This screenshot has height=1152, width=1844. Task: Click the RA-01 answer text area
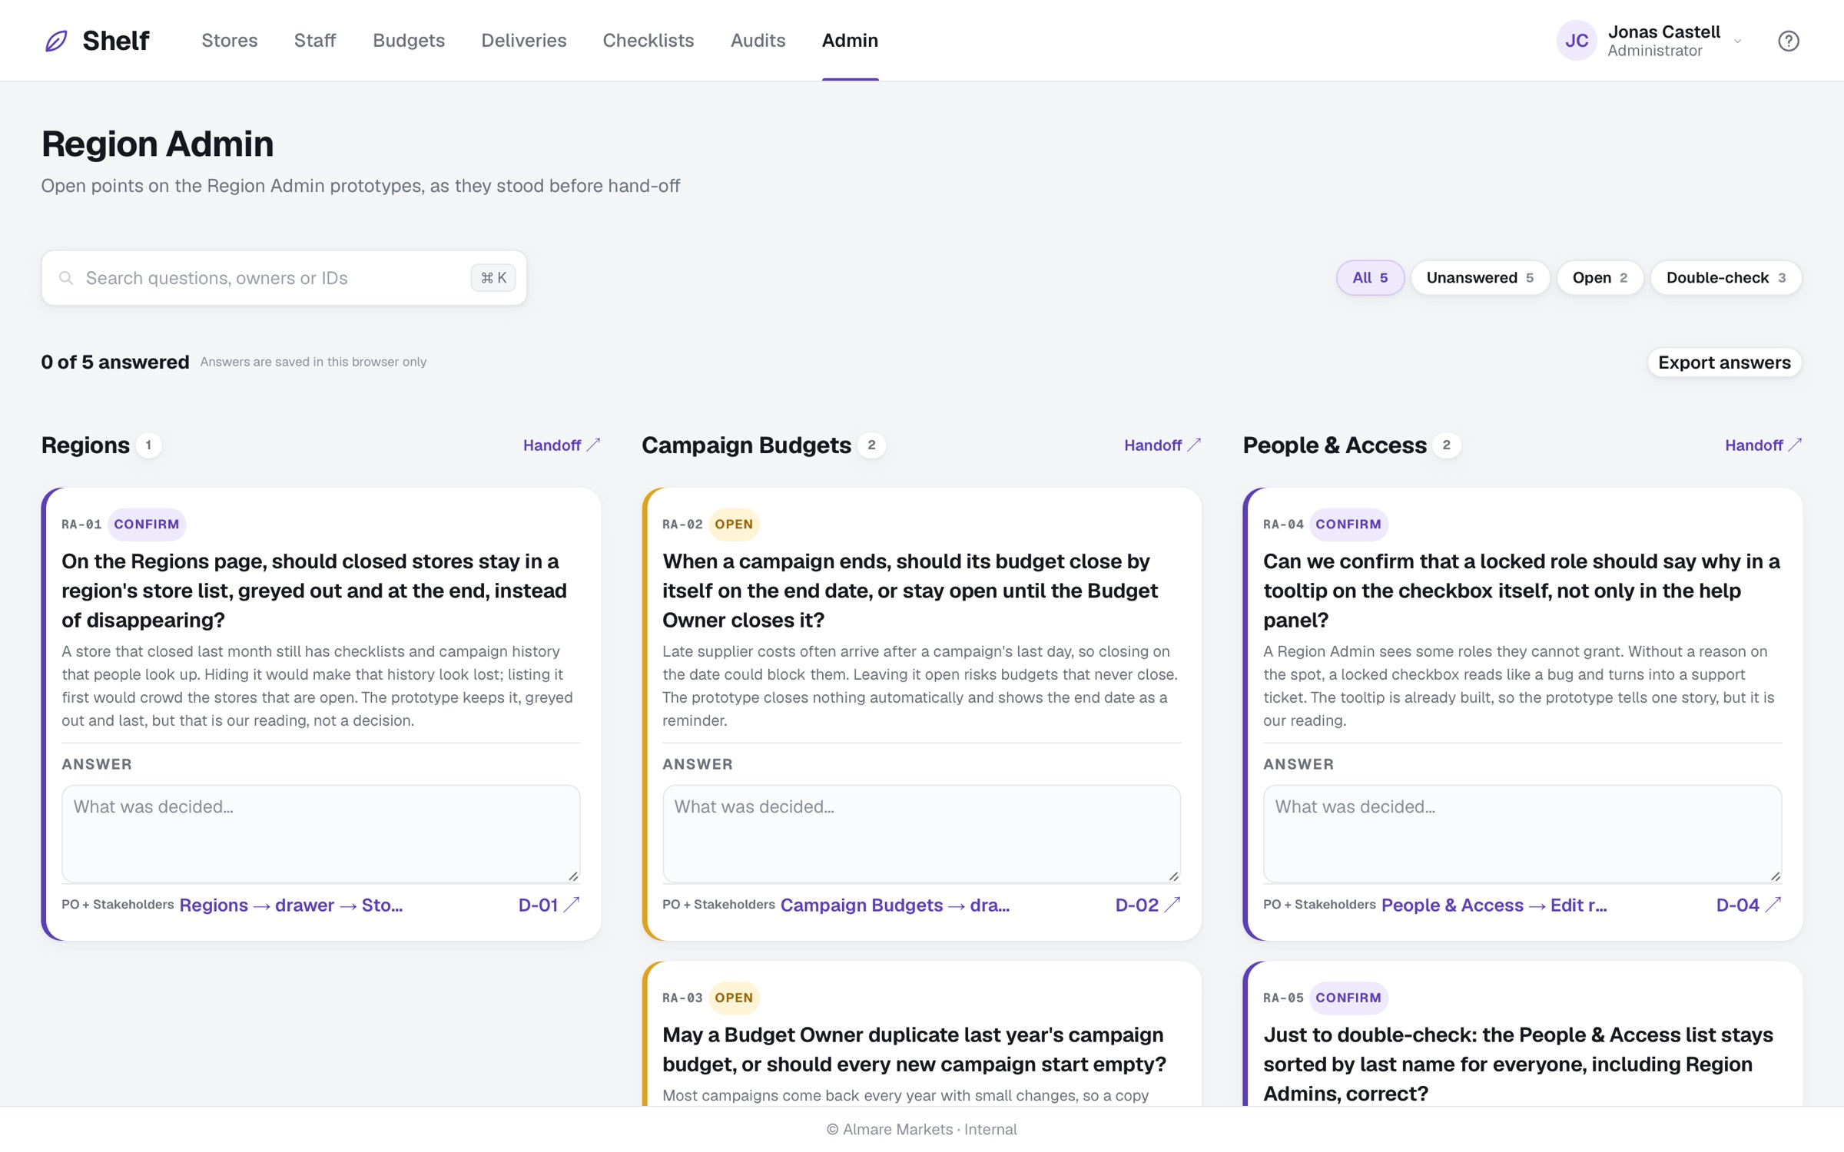tap(321, 834)
